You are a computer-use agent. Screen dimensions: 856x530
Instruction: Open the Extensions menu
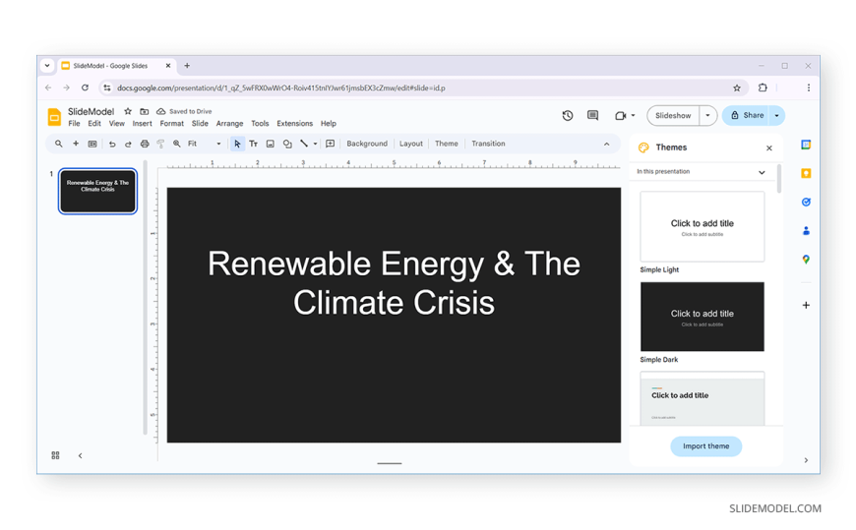click(295, 124)
